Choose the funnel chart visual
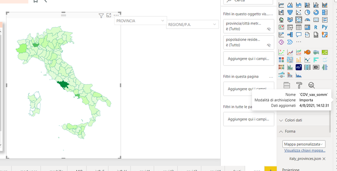The image size is (337, 171). coord(290,12)
